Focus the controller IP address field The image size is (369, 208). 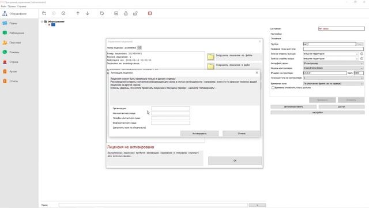pyautogui.click(x=325, y=73)
